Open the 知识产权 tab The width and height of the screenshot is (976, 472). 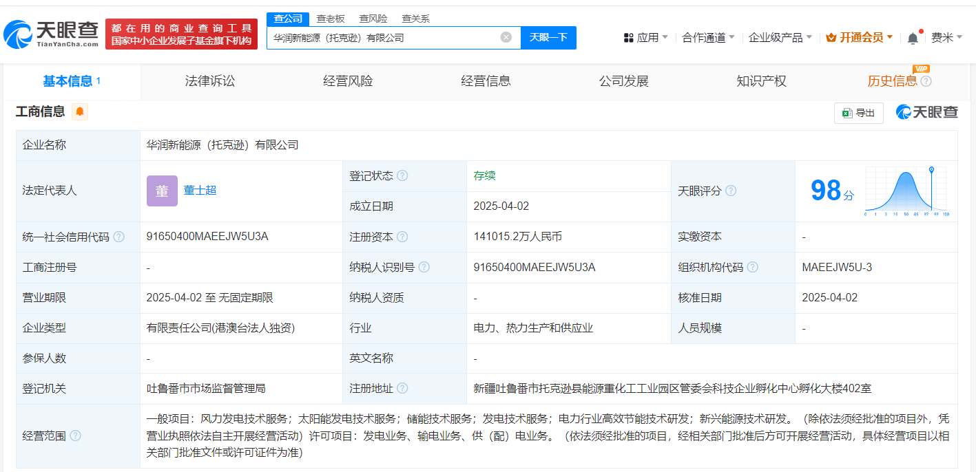point(761,81)
